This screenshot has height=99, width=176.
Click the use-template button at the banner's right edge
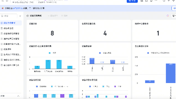point(174,8)
